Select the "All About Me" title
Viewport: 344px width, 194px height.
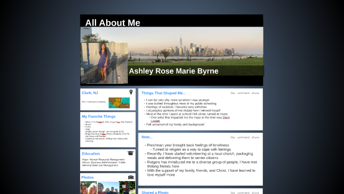113,23
